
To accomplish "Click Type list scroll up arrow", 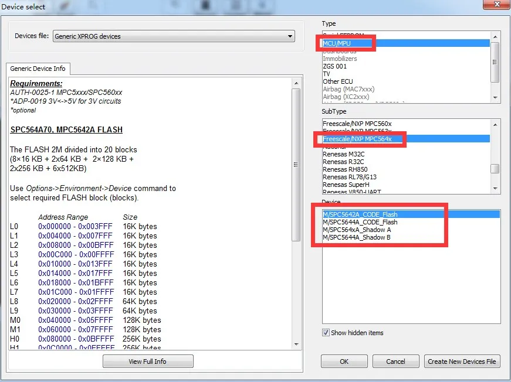I will pos(495,37).
